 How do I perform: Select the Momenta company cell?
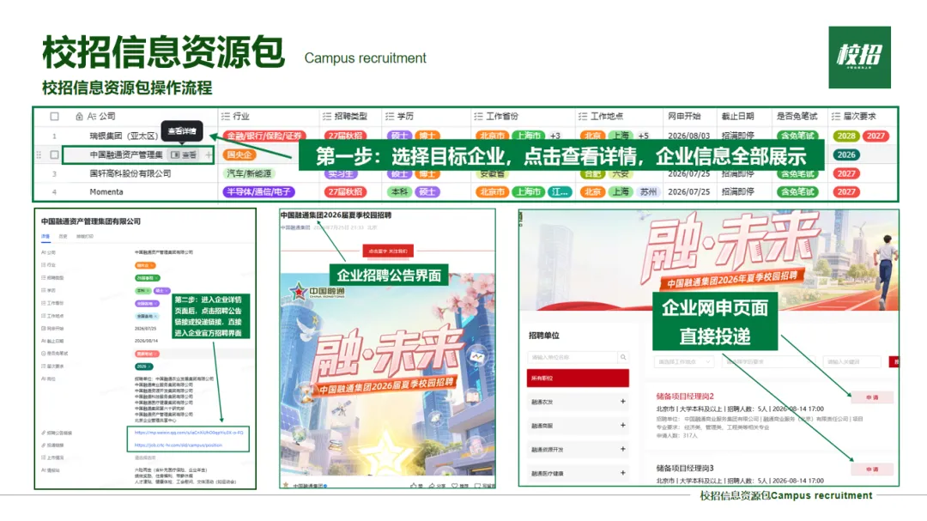pyautogui.click(x=106, y=192)
